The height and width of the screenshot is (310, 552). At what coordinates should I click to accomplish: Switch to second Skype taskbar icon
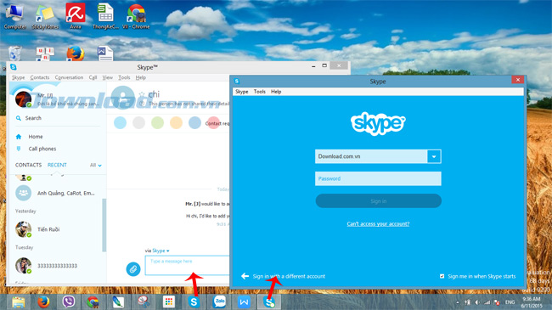coord(269,302)
